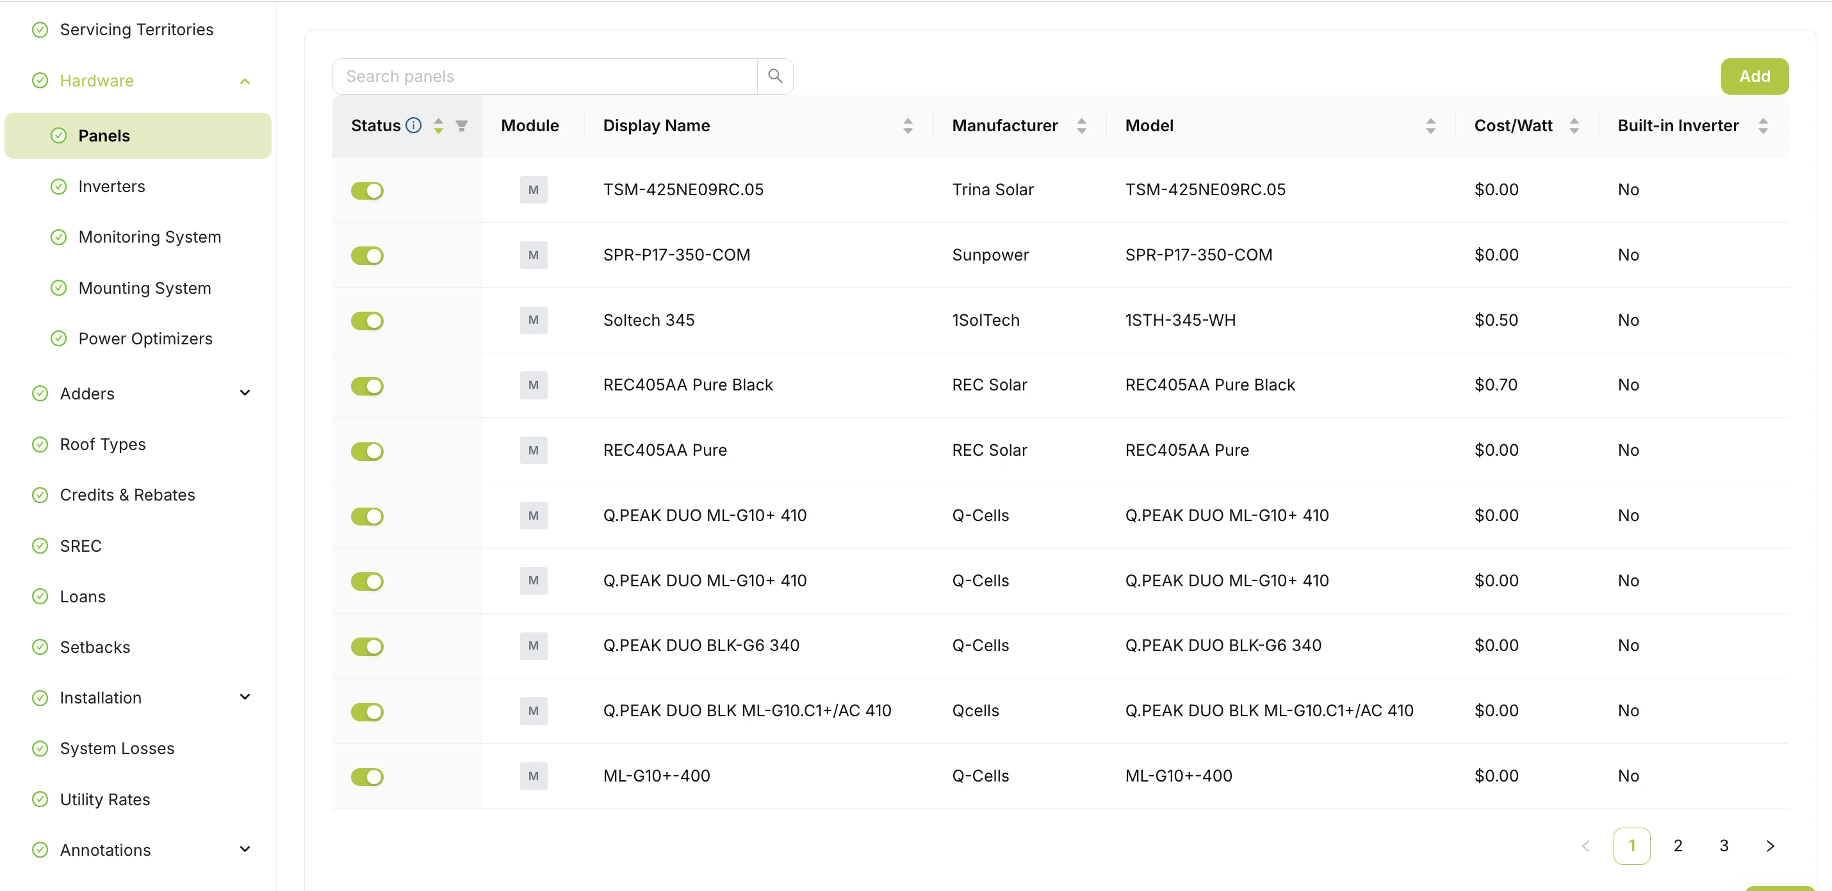Sort by Manufacturer column arrows
The width and height of the screenshot is (1832, 891).
coord(1081,125)
